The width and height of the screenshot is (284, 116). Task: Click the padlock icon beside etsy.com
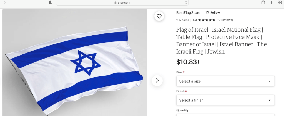115,3
